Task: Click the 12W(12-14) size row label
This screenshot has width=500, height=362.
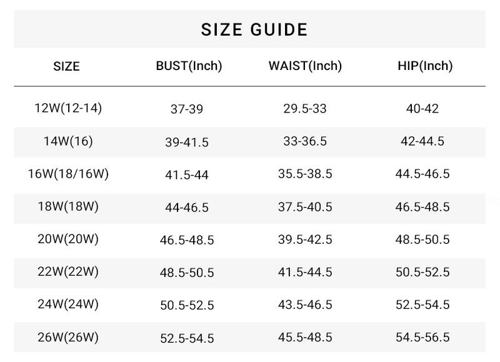Action: pos(68,108)
